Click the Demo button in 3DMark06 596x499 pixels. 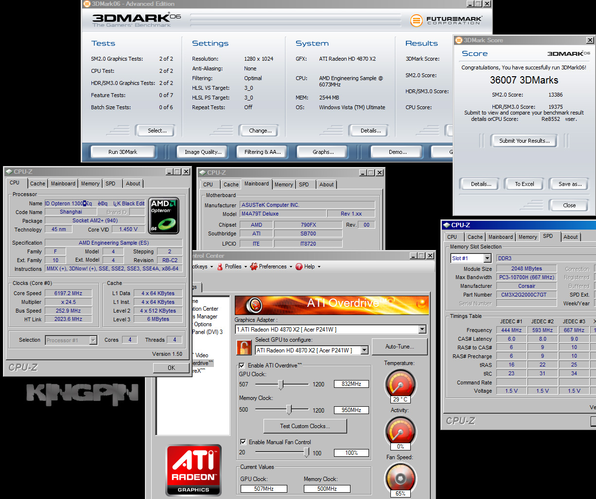pyautogui.click(x=398, y=152)
